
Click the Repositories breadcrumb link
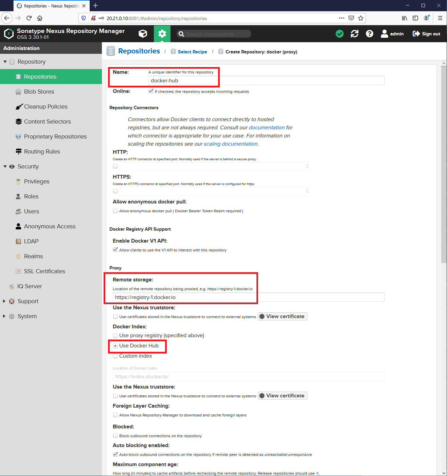(139, 51)
